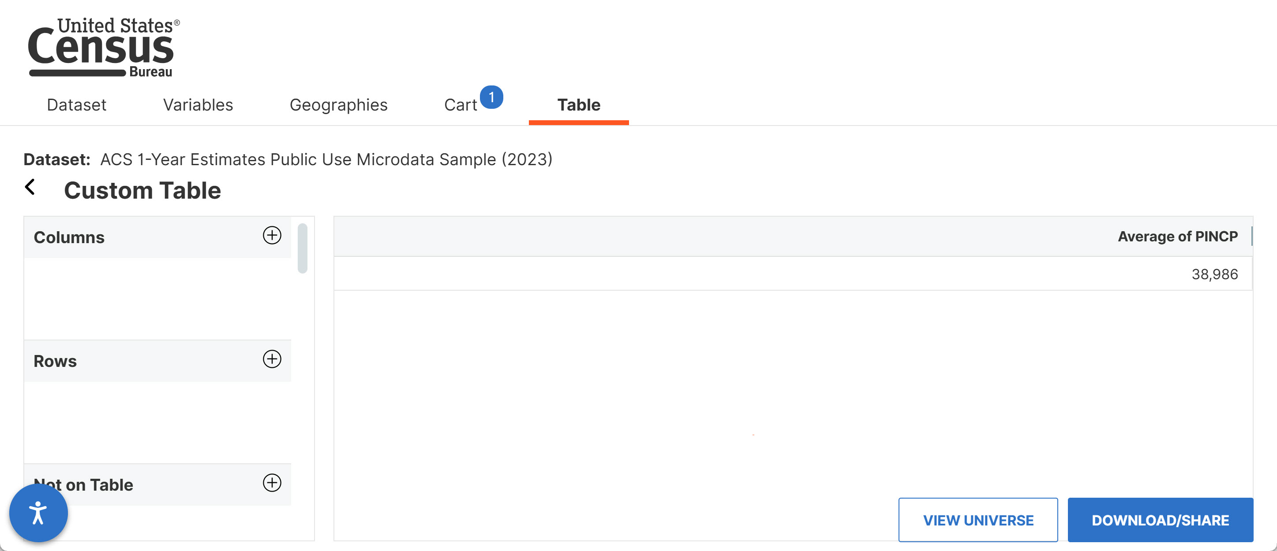
Task: Click the Download/Share button
Action: [x=1160, y=520]
